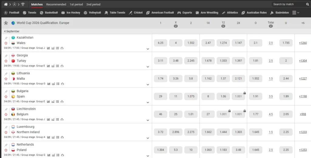The height and width of the screenshot is (158, 311).
Task: Open statistics chart icon for Kazakhstan vs Wales
Action: [x=49, y=48]
